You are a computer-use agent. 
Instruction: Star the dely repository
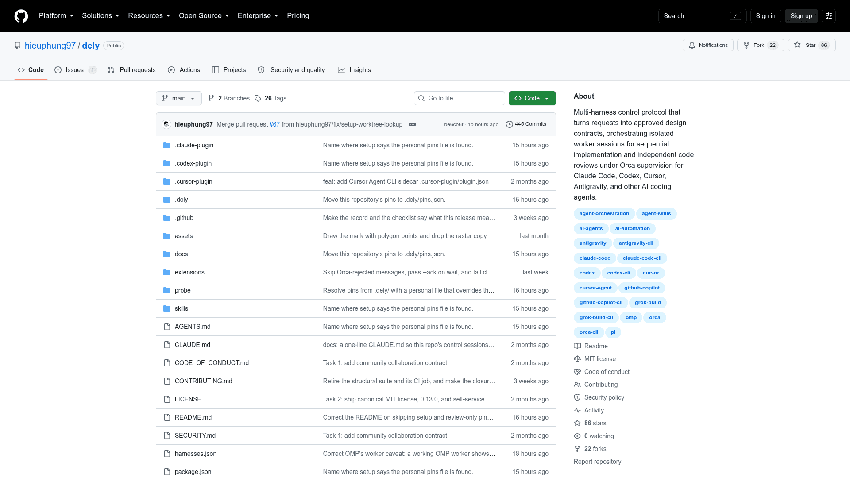pyautogui.click(x=811, y=45)
